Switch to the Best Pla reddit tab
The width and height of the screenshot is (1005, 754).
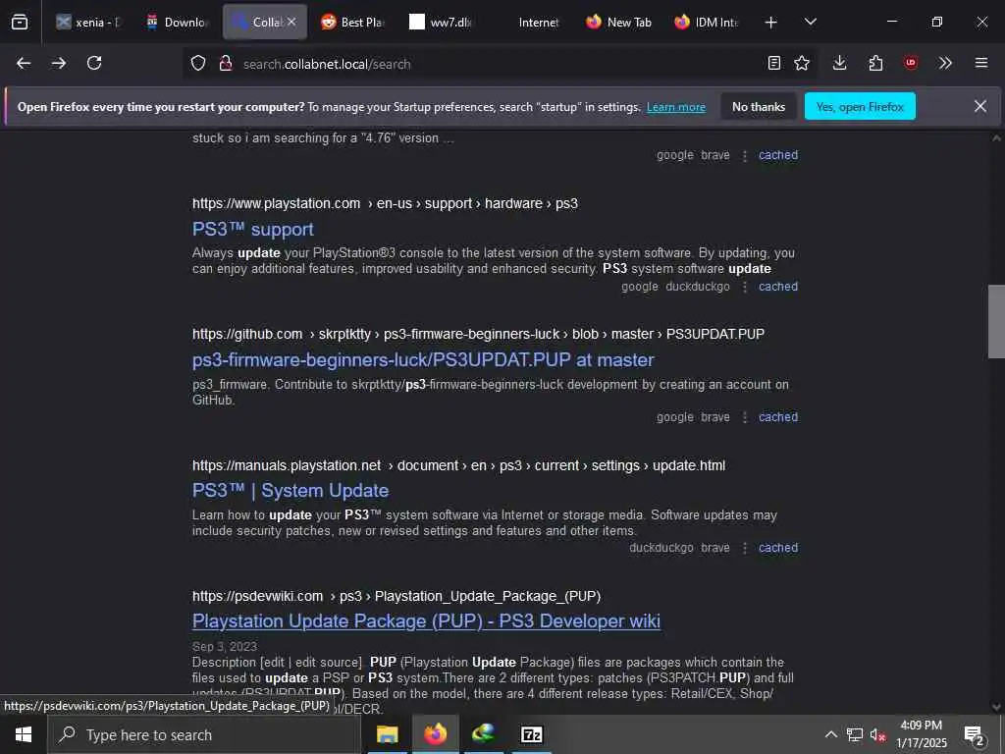[x=352, y=22]
